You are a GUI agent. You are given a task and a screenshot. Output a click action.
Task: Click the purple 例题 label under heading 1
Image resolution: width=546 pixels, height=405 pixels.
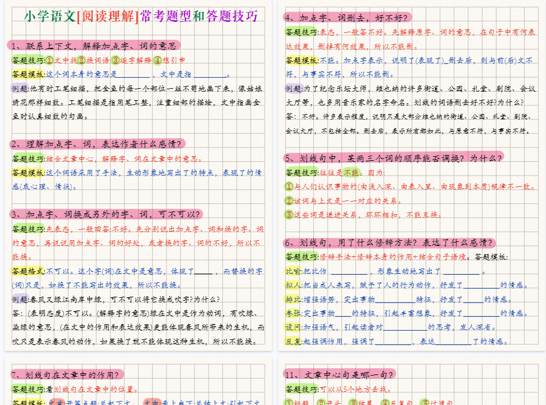click(x=20, y=88)
